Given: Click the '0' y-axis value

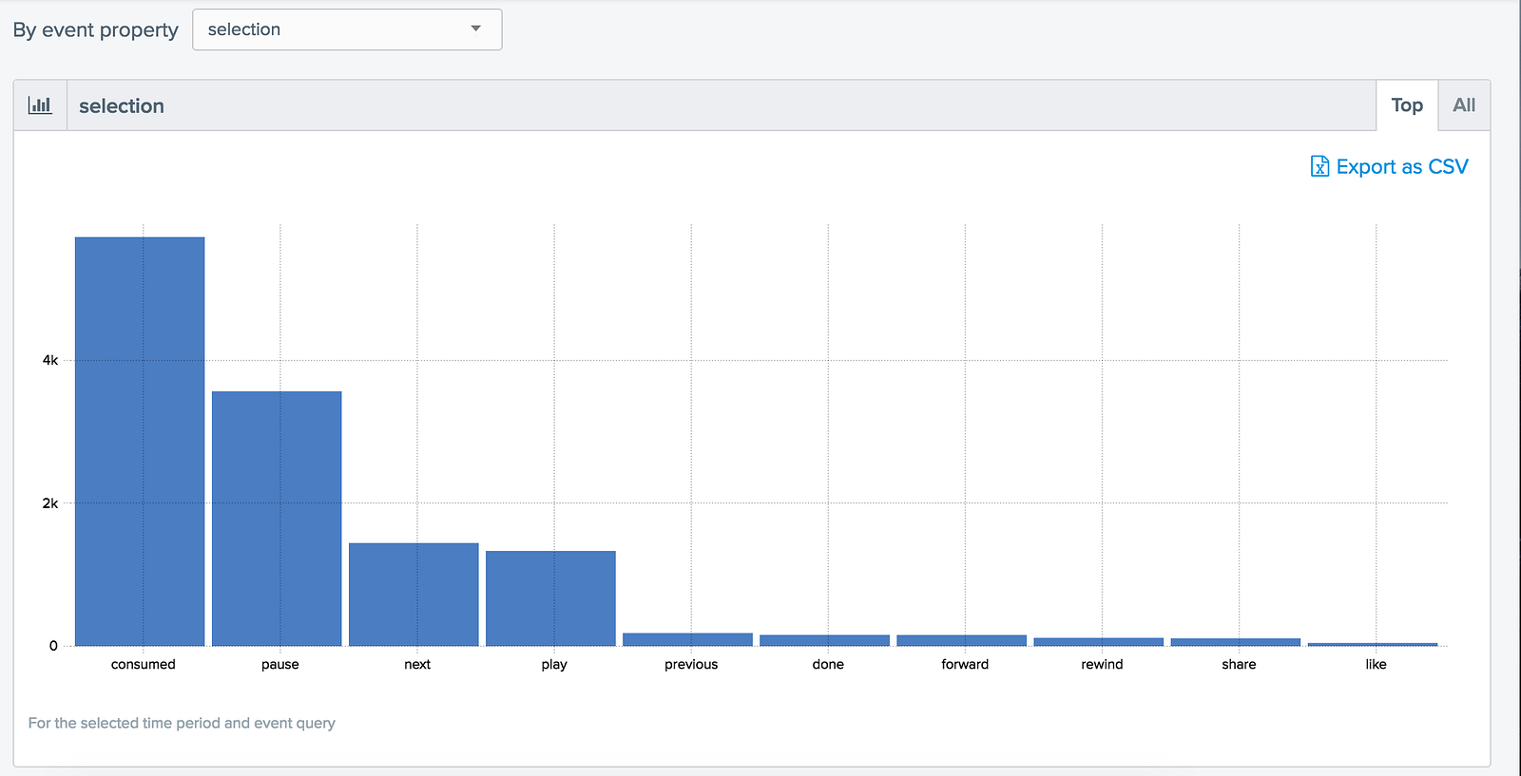Looking at the screenshot, I should pos(53,646).
